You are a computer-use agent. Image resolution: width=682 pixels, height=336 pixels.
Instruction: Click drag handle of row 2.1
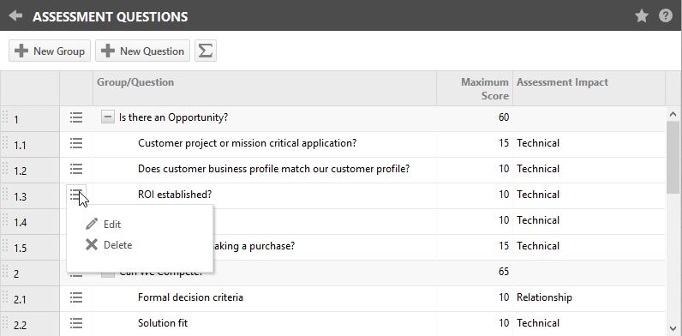point(5,297)
